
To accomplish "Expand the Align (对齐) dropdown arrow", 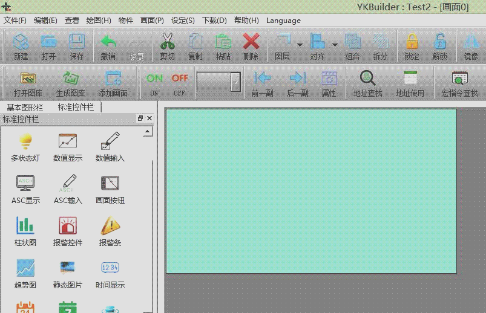I will (335, 45).
